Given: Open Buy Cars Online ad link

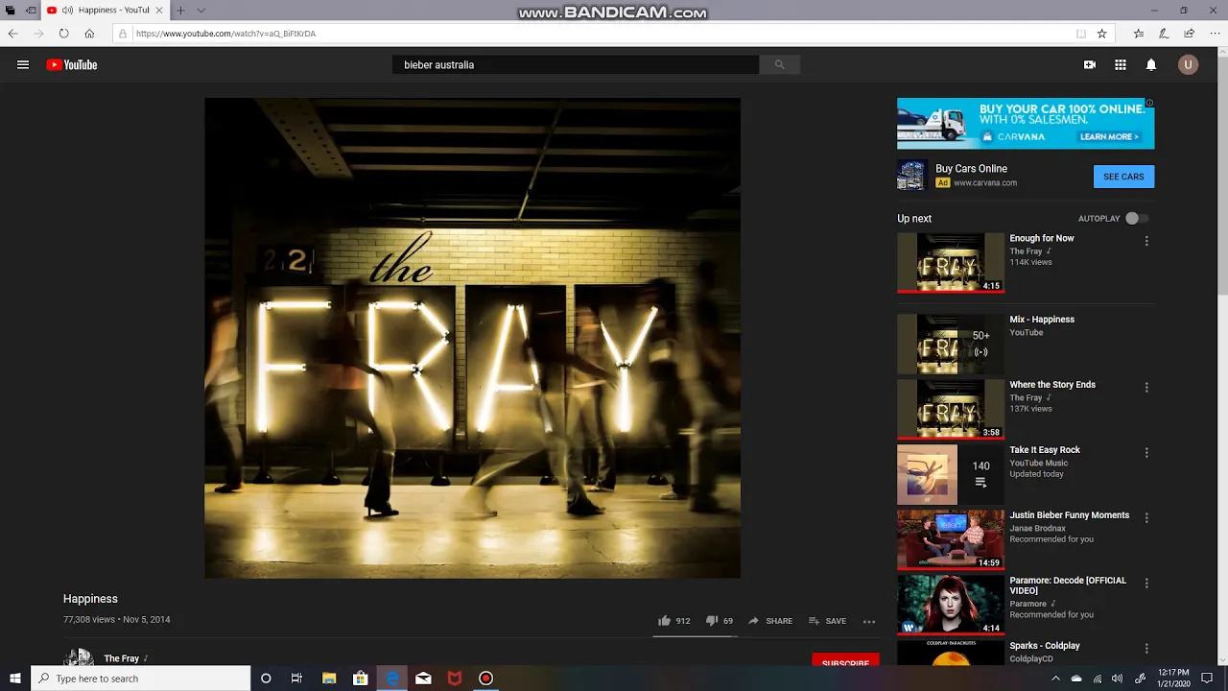Looking at the screenshot, I should [971, 169].
